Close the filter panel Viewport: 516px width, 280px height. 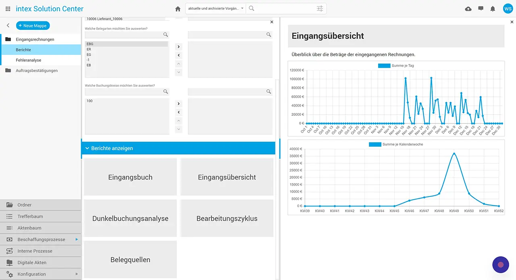point(272,22)
